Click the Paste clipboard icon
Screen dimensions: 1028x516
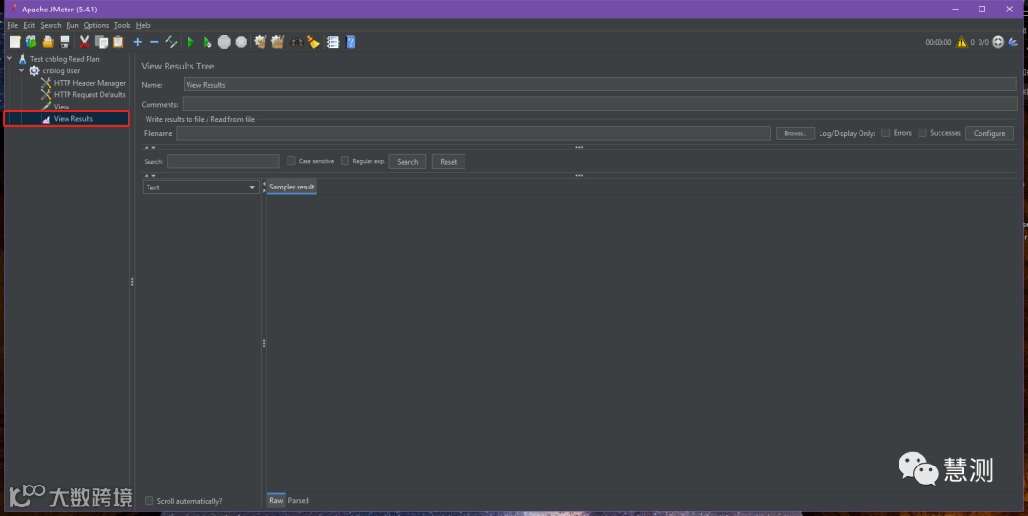pyautogui.click(x=118, y=42)
